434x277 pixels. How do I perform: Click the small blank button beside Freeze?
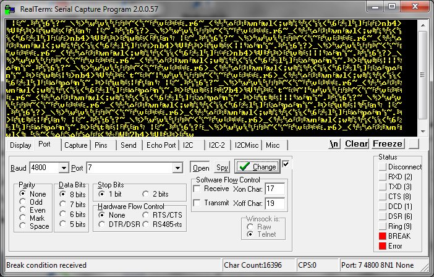tap(414, 144)
